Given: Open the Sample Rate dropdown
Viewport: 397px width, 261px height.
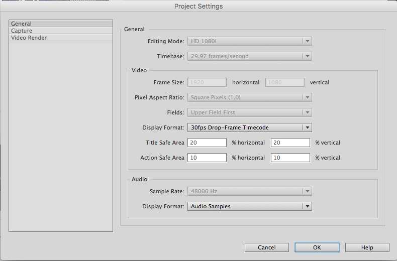Looking at the screenshot, I should coord(250,191).
